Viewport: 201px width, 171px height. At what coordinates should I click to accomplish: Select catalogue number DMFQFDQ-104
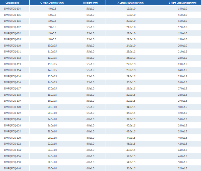click(x=12, y=9)
